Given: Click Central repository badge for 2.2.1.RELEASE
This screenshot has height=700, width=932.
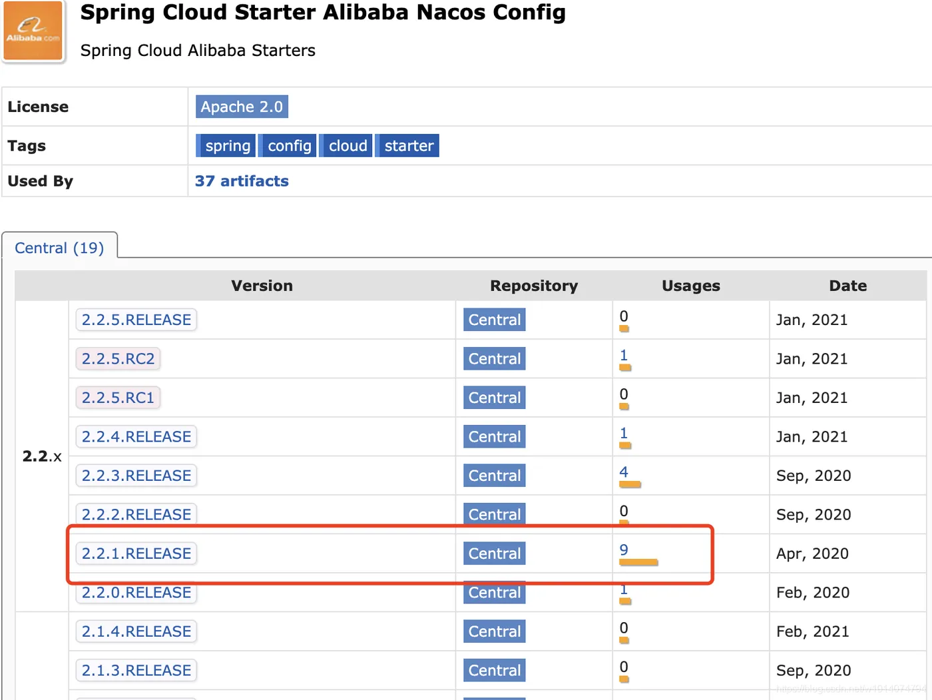Looking at the screenshot, I should [495, 553].
